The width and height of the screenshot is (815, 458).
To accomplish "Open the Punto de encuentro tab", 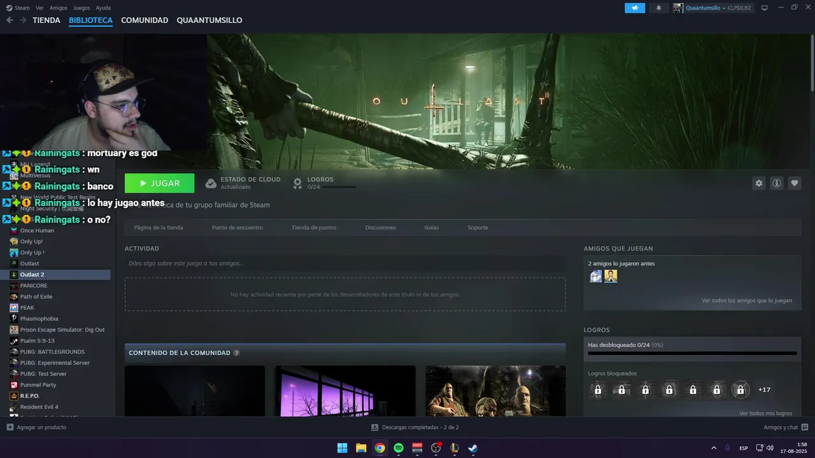I will (x=237, y=228).
